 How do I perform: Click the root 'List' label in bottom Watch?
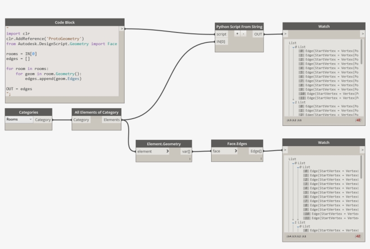point(292,159)
